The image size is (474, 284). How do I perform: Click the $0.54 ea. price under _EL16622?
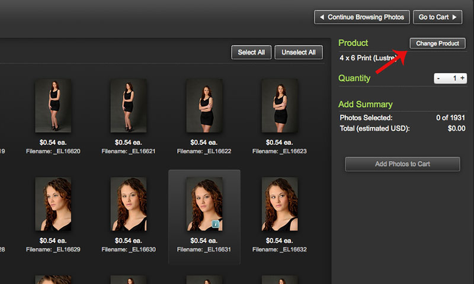[204, 143]
